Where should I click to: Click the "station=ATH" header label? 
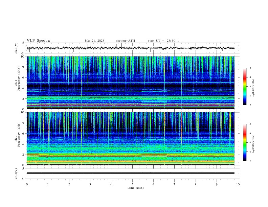pos(126,41)
